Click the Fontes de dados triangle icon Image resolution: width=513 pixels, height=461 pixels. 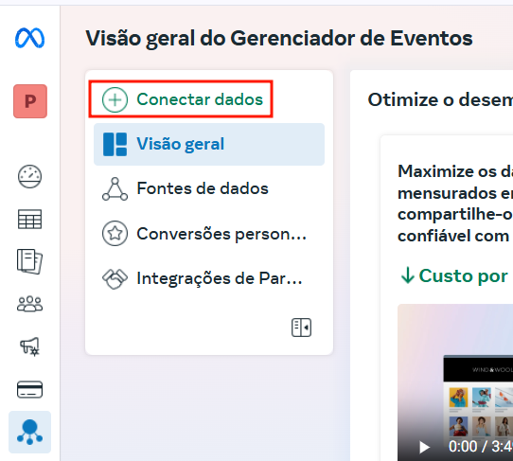(115, 188)
